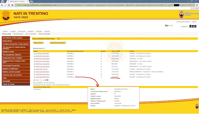Click the browser home icon
The height and width of the screenshot is (114, 199).
click(12, 5)
